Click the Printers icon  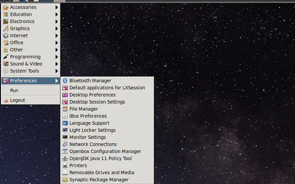pos(65,166)
